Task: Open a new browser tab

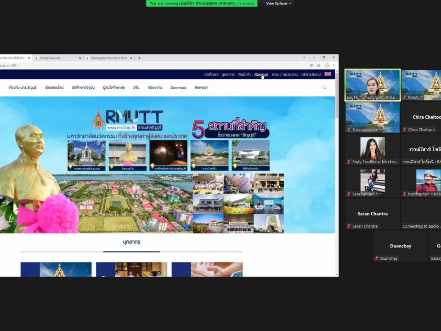Action: (x=139, y=58)
